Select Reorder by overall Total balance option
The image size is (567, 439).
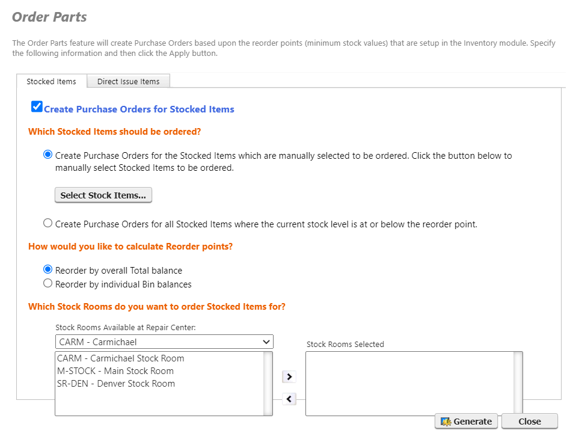point(48,270)
